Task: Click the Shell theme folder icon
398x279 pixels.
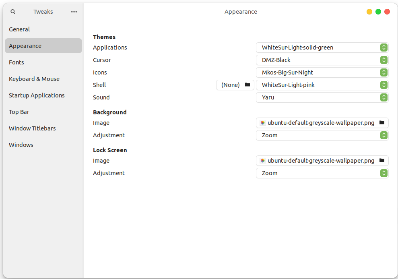Action: click(247, 85)
